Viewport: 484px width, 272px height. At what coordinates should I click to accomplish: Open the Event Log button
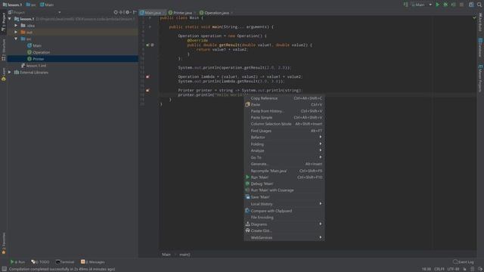(464, 262)
